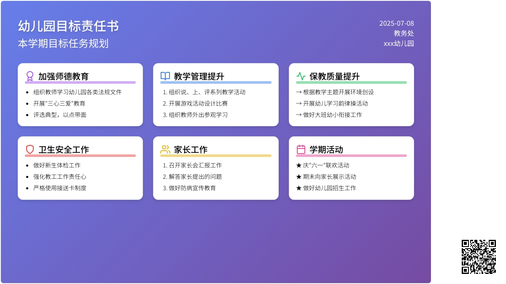
Task: Select the title 幼儿园目标责任书
Action: [68, 26]
